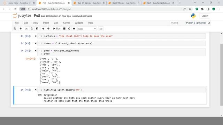
Task: Select the 'DT: determiner' output text
Action: pos(48,95)
